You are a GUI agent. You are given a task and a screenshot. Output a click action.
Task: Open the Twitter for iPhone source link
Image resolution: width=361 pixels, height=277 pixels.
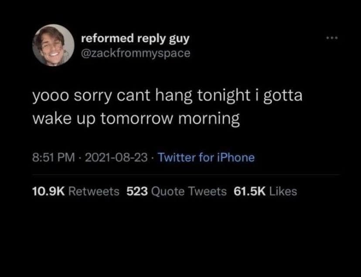(206, 158)
